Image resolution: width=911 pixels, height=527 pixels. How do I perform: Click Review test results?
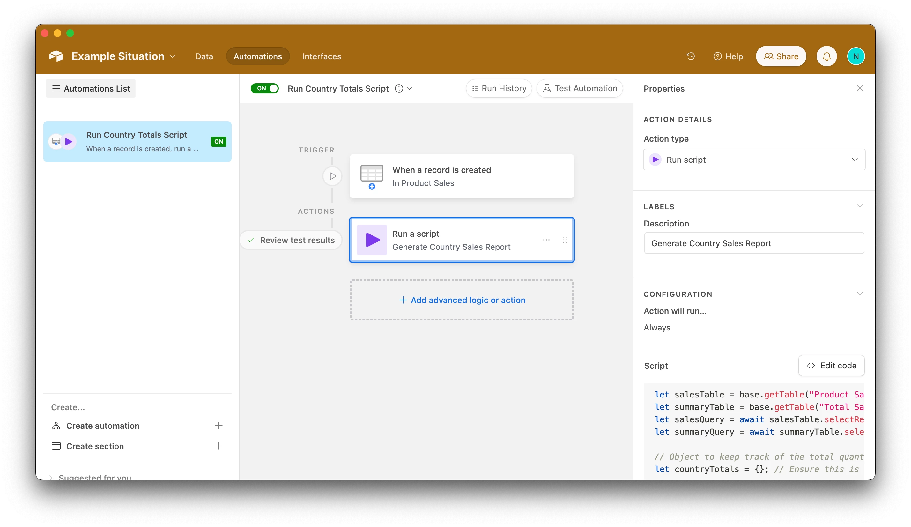pyautogui.click(x=291, y=240)
